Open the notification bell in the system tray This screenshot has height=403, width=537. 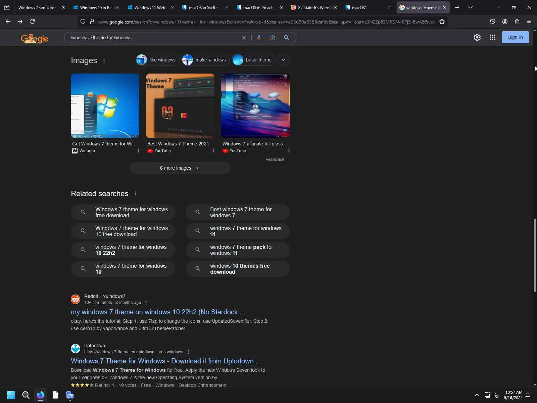528,395
